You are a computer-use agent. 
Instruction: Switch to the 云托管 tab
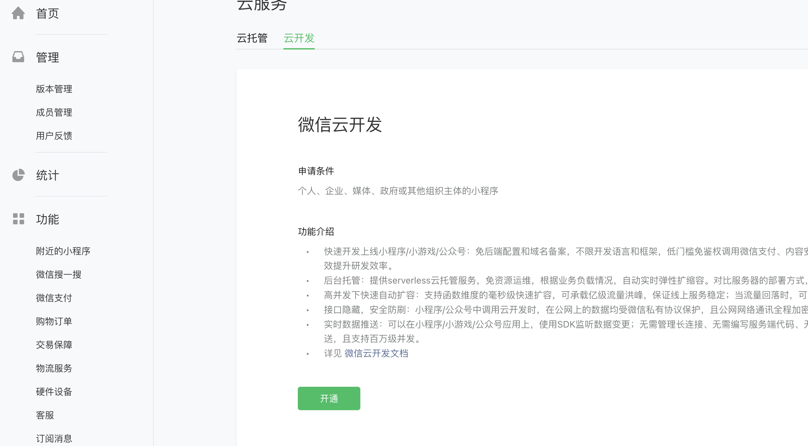pos(252,38)
